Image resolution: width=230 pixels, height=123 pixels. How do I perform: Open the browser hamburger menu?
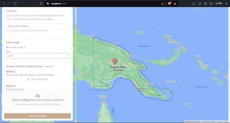pyautogui.click(x=226, y=3)
